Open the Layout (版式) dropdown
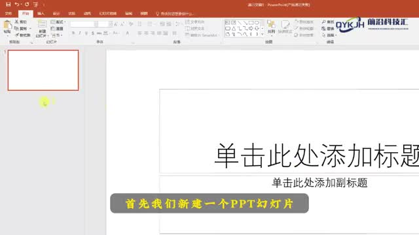 (x=58, y=22)
